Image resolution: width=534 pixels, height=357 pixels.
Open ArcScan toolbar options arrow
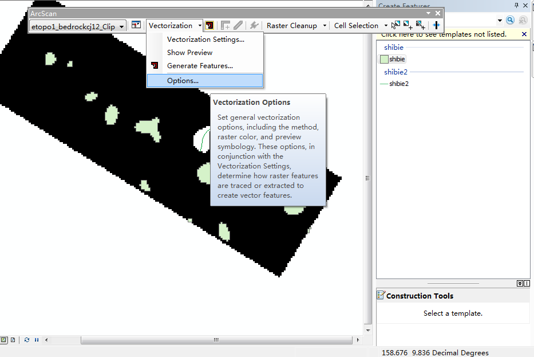tap(429, 13)
